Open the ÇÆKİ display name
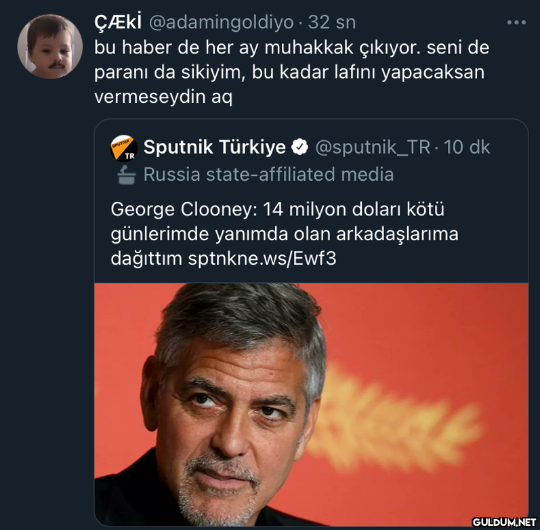The height and width of the screenshot is (530, 540). (117, 22)
